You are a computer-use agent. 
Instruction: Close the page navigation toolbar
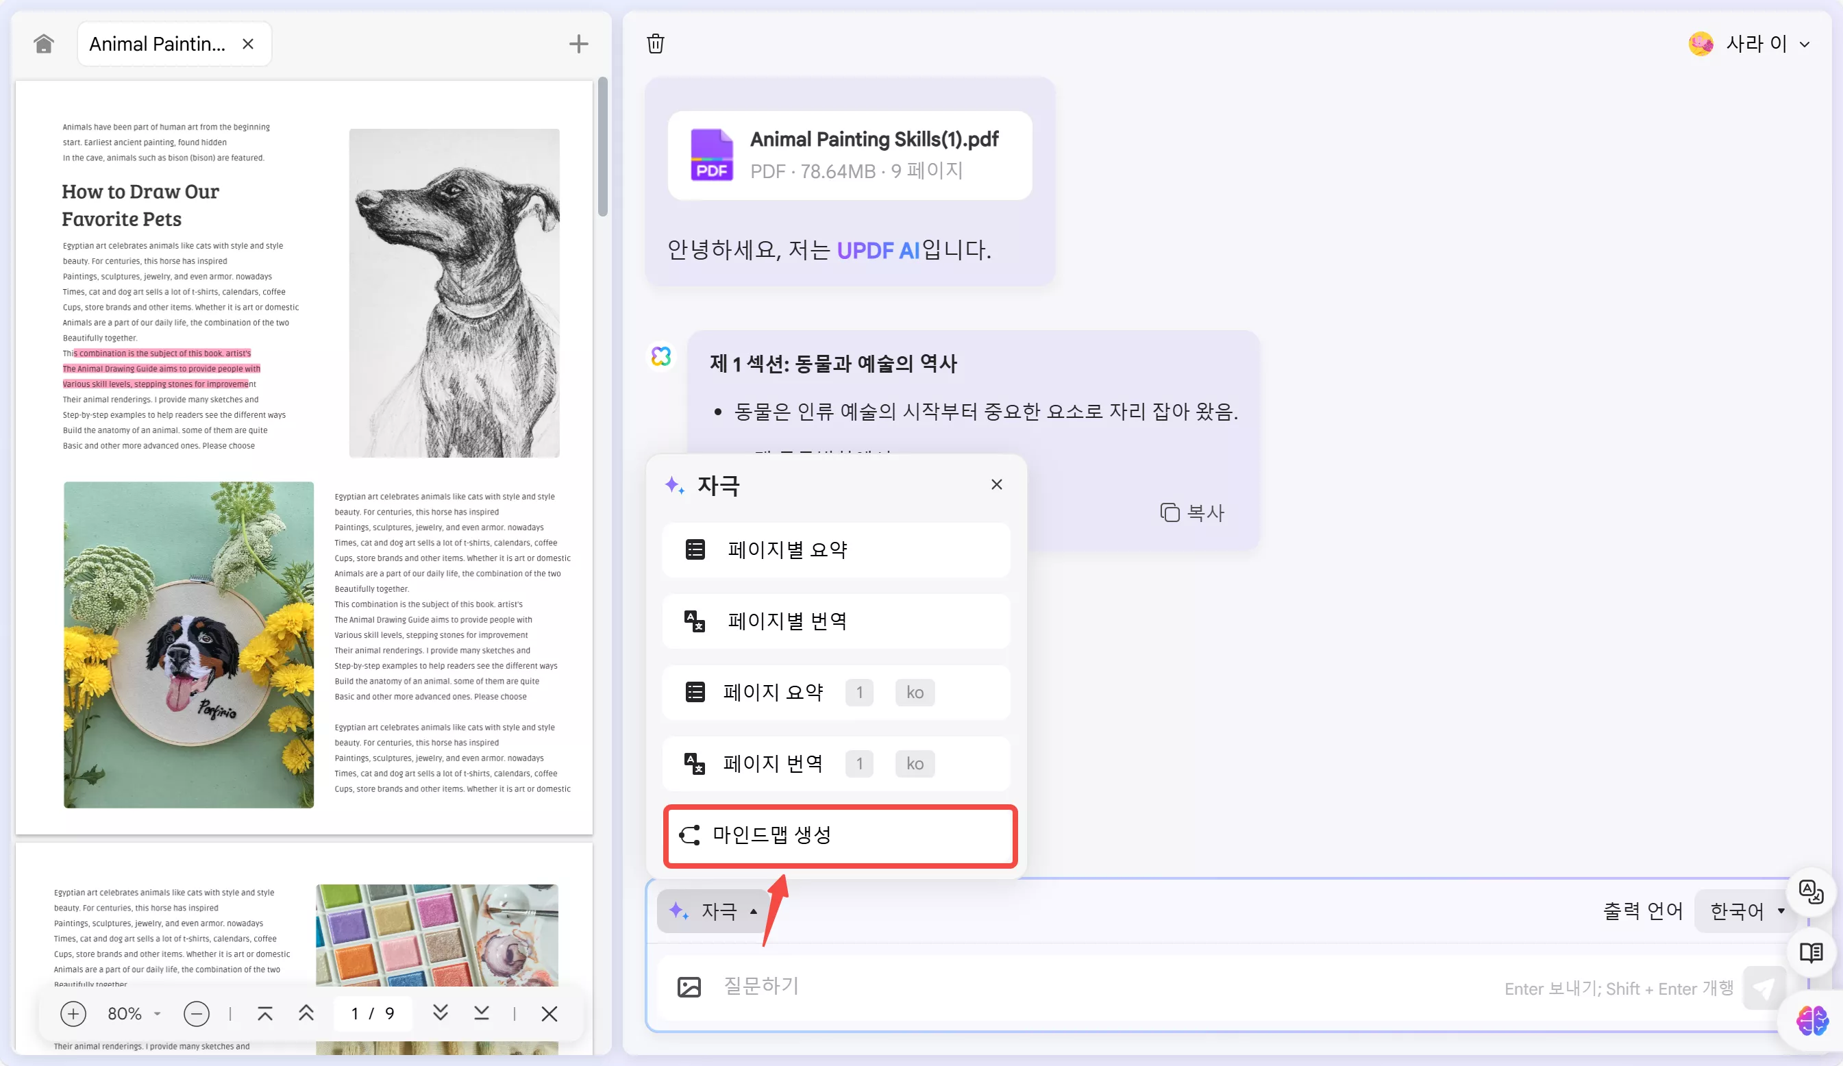(x=549, y=1013)
